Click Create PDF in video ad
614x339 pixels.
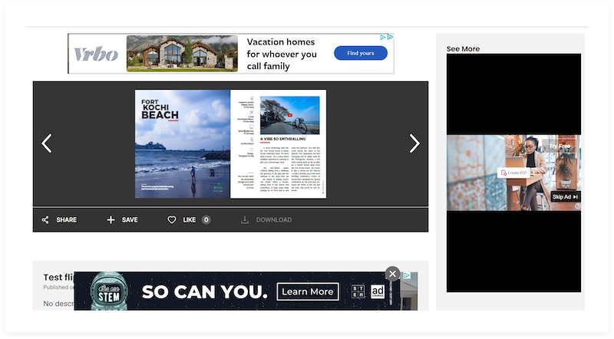pyautogui.click(x=514, y=173)
